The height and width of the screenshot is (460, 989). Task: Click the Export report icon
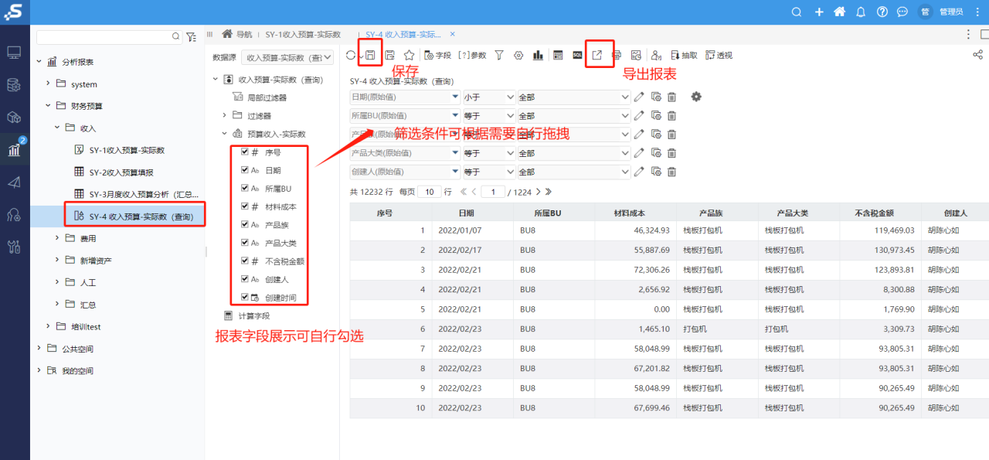coord(597,55)
